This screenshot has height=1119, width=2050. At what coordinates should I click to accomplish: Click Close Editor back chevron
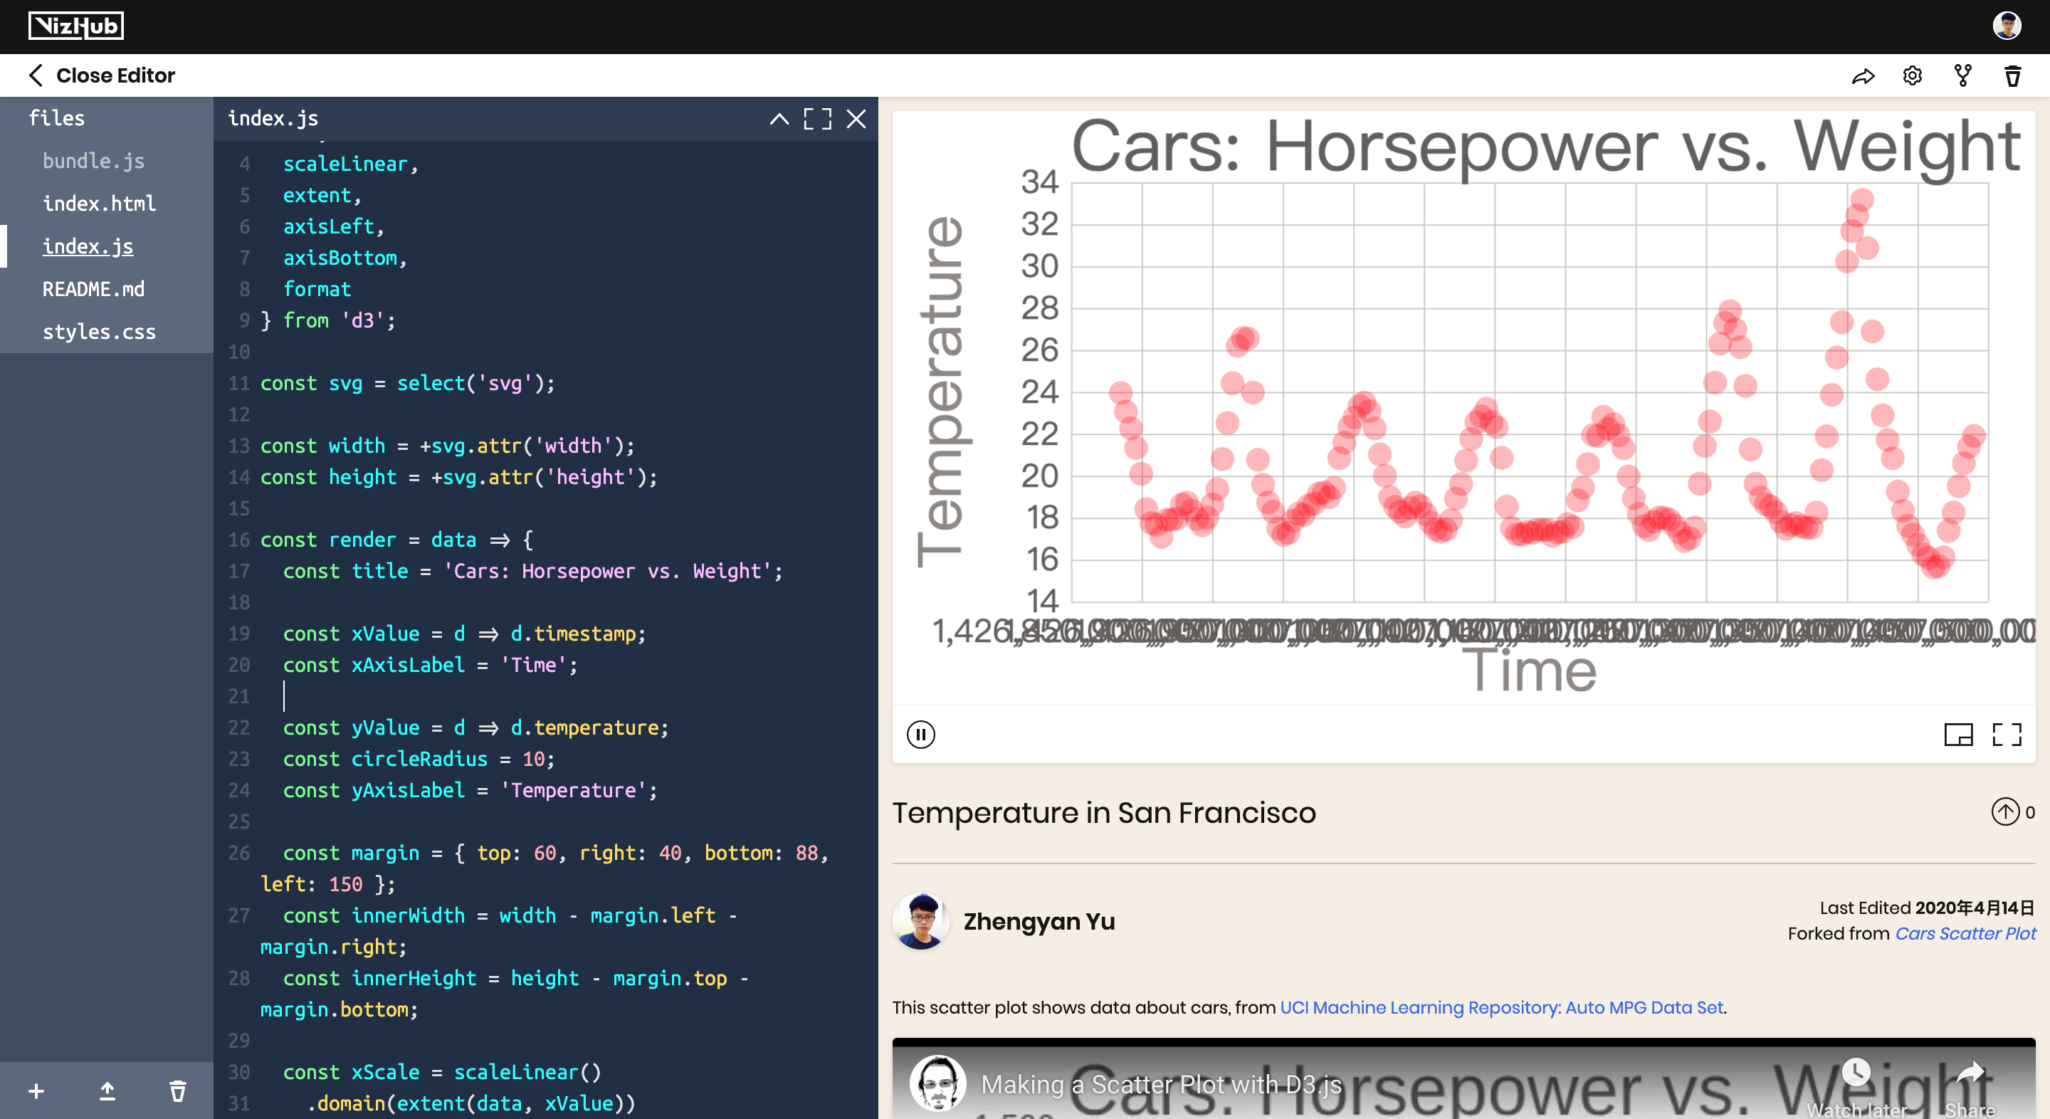click(x=36, y=75)
